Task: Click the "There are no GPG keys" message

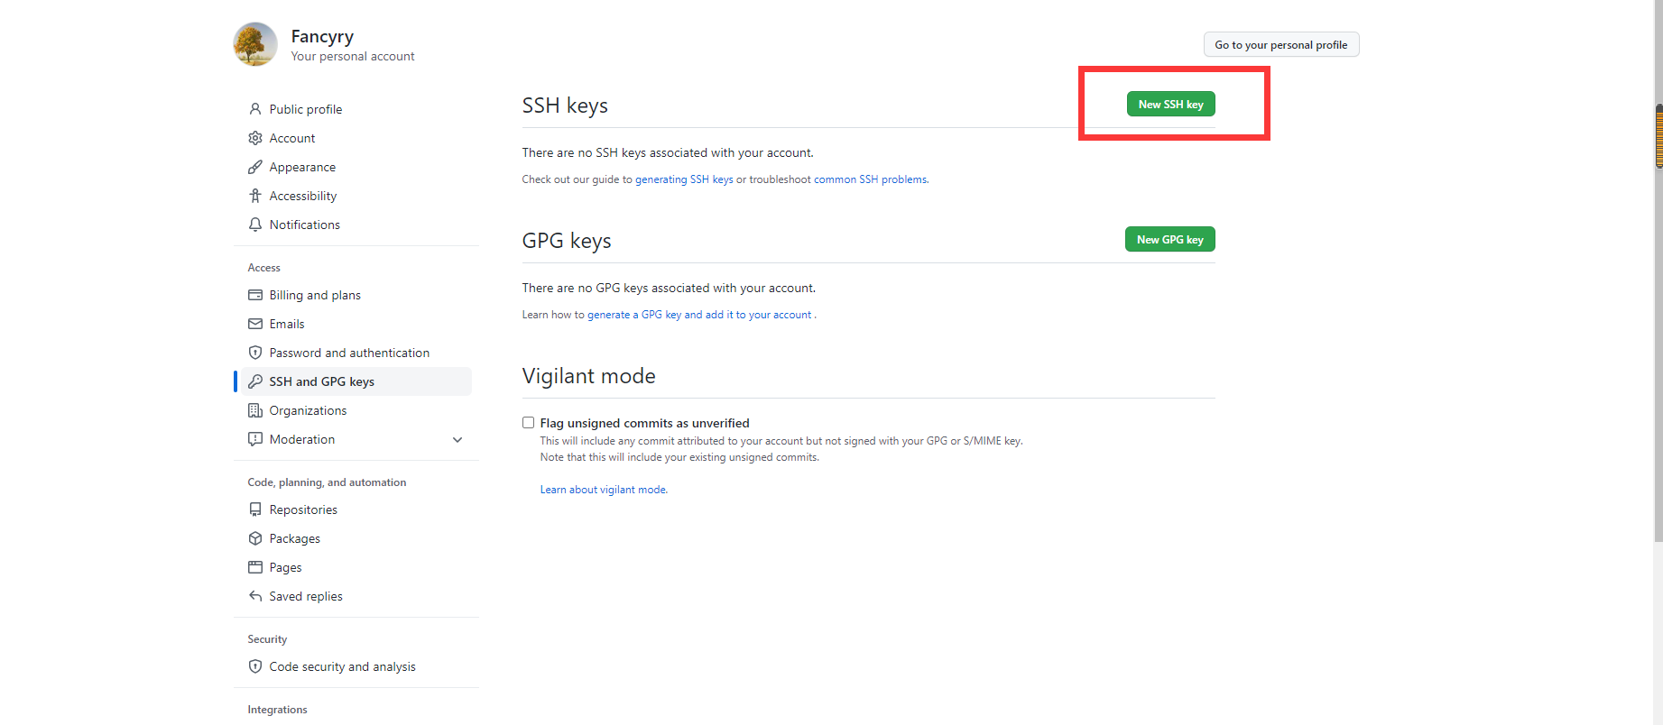Action: tap(669, 288)
